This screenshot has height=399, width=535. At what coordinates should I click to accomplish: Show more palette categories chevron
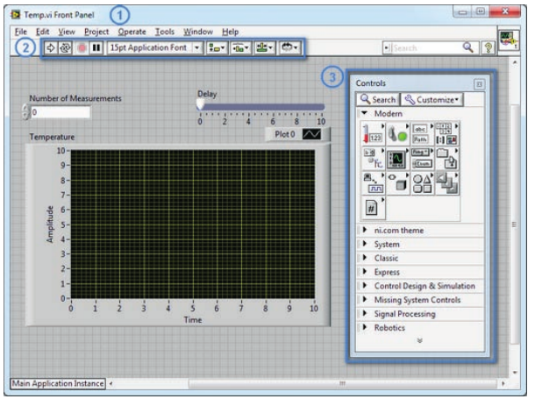click(x=420, y=340)
